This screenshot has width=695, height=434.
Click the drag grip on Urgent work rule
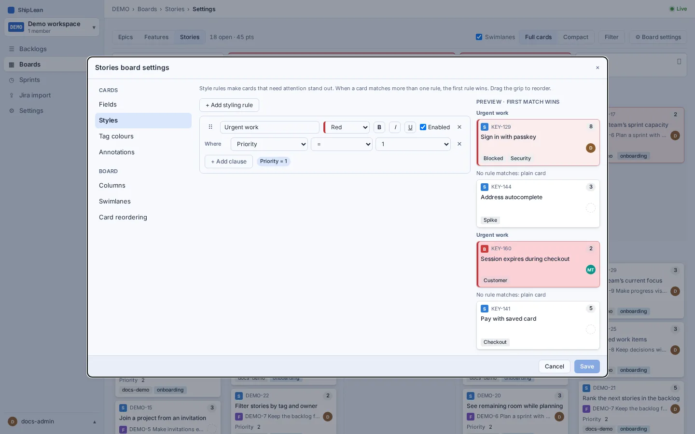210,127
